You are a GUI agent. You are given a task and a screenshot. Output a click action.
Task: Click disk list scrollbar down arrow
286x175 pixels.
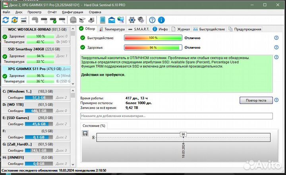click(x=73, y=84)
